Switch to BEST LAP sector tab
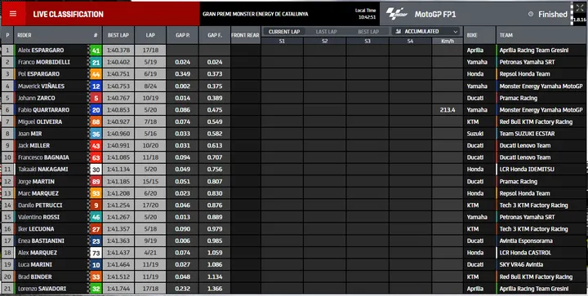This screenshot has height=296, width=588. (x=368, y=32)
